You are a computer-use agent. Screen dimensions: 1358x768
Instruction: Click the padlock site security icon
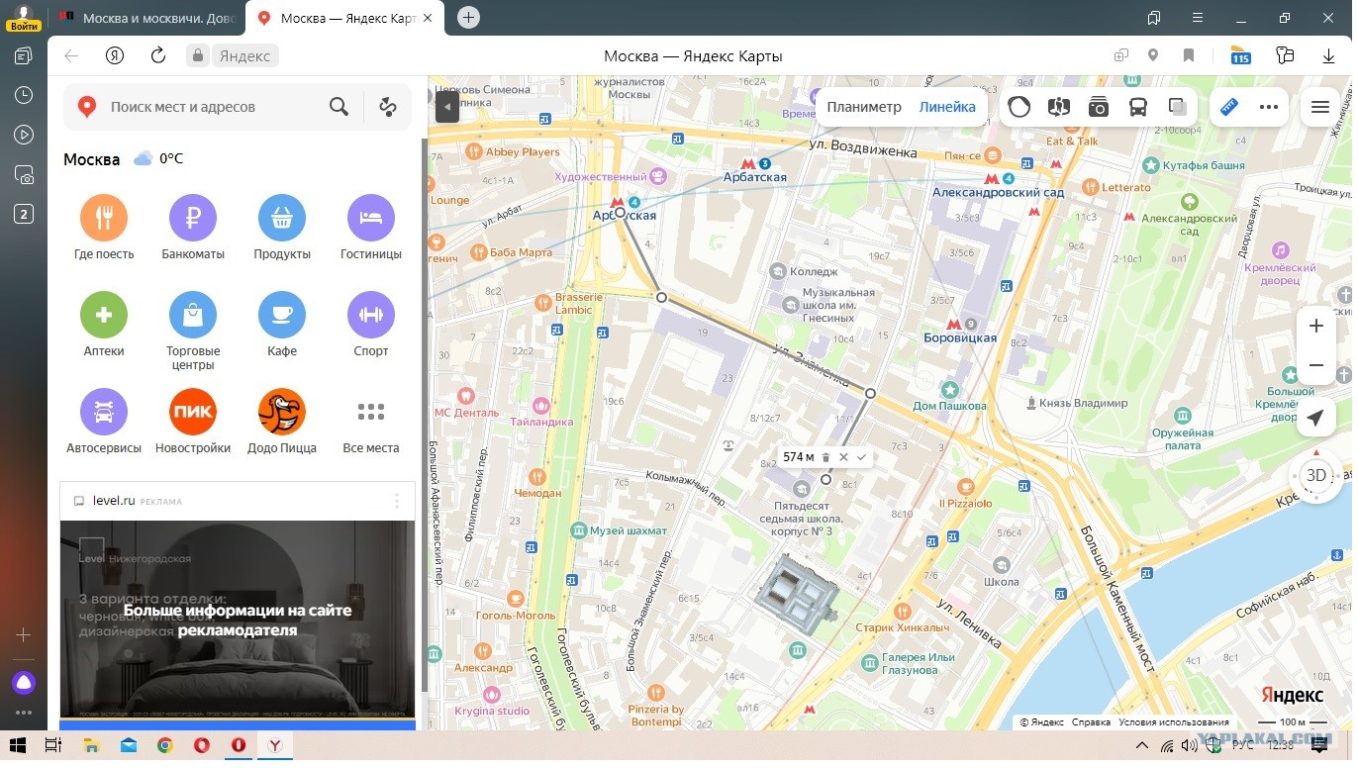click(x=198, y=56)
